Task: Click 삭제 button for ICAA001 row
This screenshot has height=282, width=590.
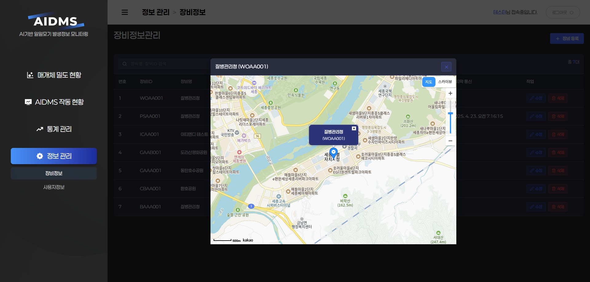Action: 558,134
